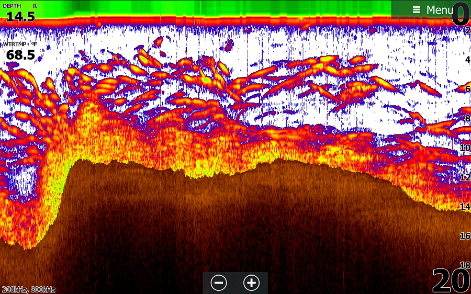
Task: Tap the 10 mark on depth scale
Action: 465,148
